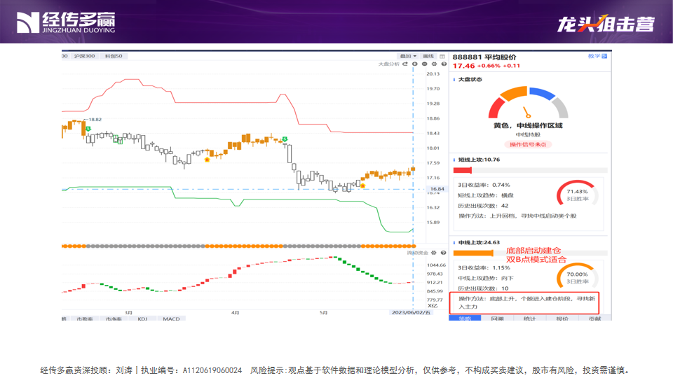673x378 pixels.
Task: Click the 2023/06/02/五 date label
Action: pos(412,312)
